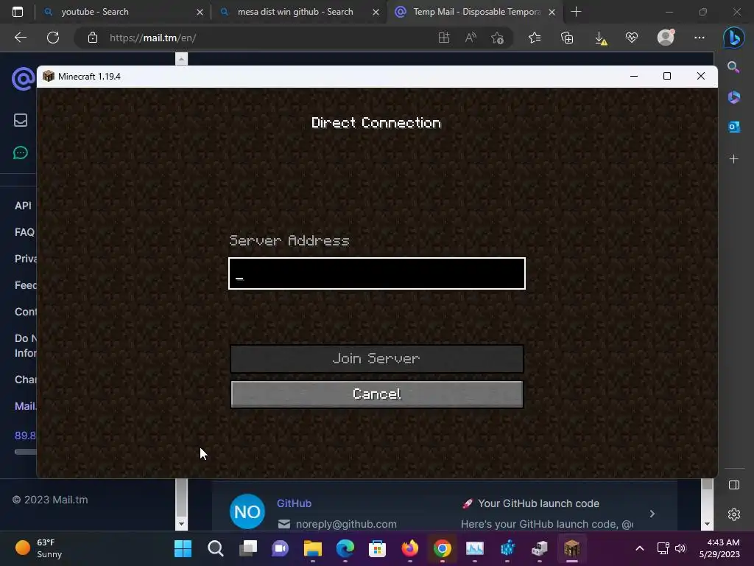Open the FAQ link in Mail.tm sidebar
The width and height of the screenshot is (754, 566).
pos(24,232)
